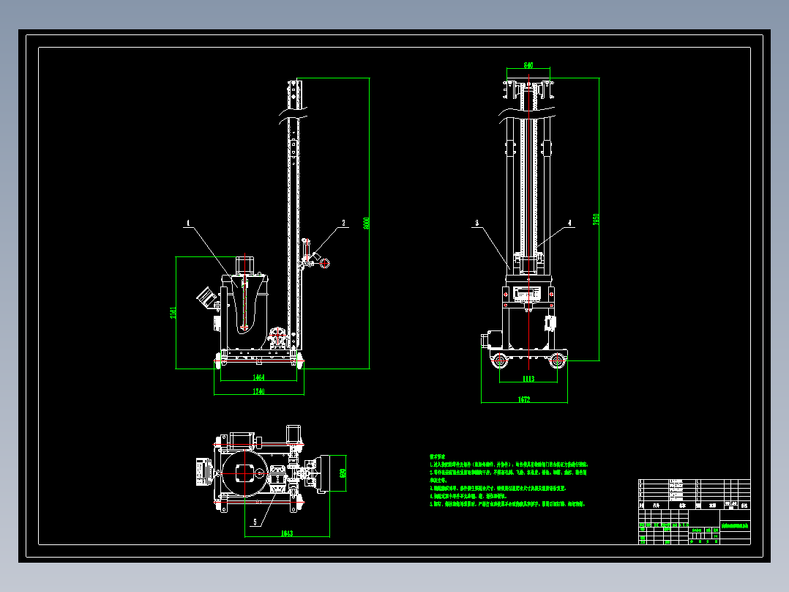This screenshot has width=789, height=592.
Task: Click the 840 top width dimension
Action: coord(528,65)
